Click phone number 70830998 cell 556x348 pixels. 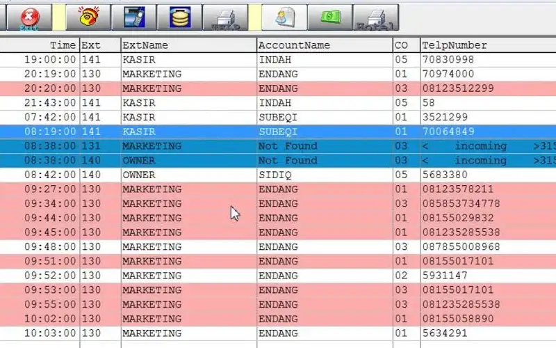[x=448, y=60]
